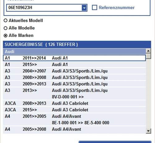Screen dimensions: 155x143
Task: Pick the A3 2004>>2007 result row
Action: (x=74, y=71)
